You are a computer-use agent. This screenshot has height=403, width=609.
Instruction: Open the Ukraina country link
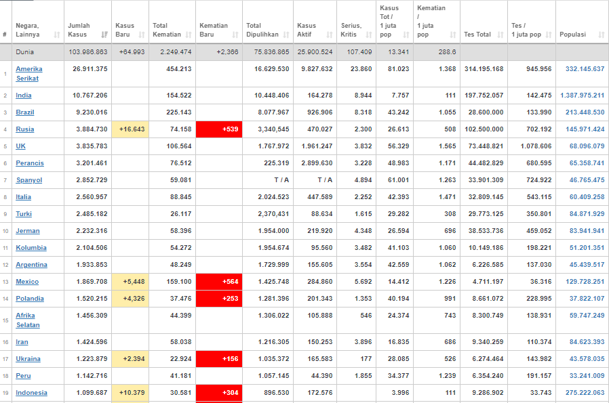tap(28, 359)
